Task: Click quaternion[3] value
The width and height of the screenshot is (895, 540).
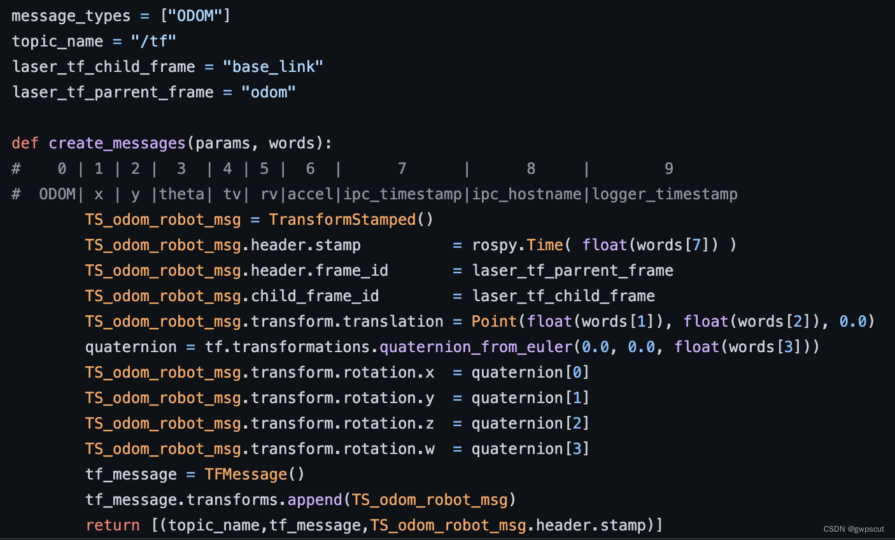Action: [531, 449]
